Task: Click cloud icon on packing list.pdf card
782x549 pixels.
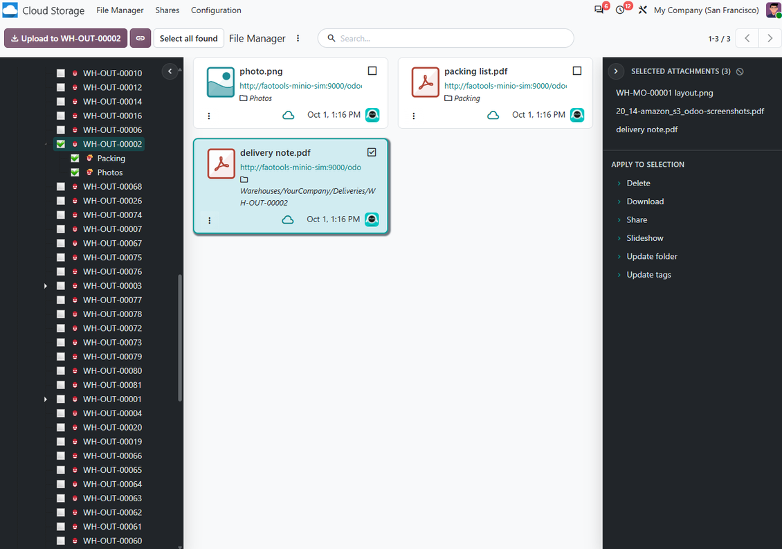Action: pyautogui.click(x=493, y=116)
